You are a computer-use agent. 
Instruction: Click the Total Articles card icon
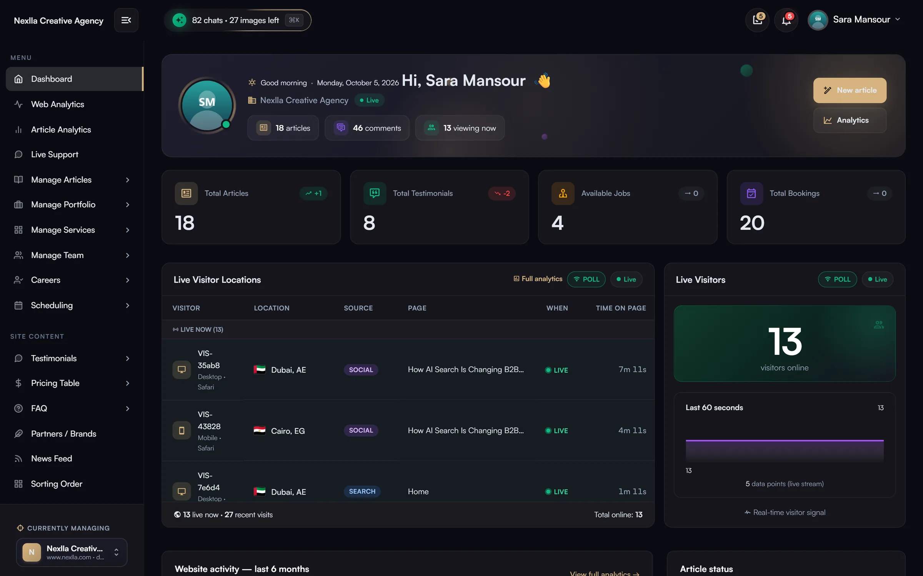click(x=186, y=193)
